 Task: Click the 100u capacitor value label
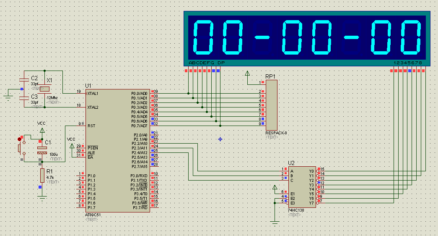pyautogui.click(x=54, y=154)
